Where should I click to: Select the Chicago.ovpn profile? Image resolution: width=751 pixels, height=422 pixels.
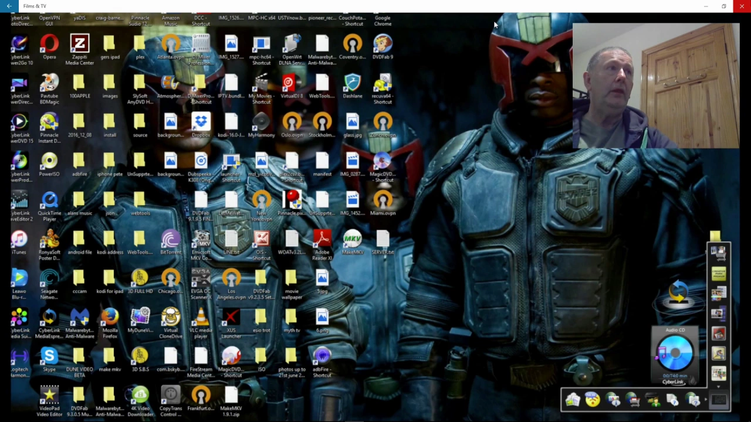coord(171,281)
